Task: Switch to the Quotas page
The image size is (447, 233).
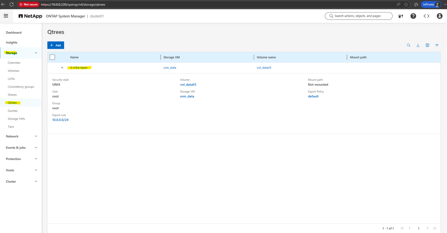Action: coord(13,111)
